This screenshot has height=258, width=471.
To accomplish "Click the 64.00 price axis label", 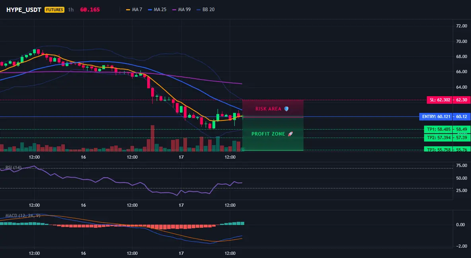I will click(462, 87).
